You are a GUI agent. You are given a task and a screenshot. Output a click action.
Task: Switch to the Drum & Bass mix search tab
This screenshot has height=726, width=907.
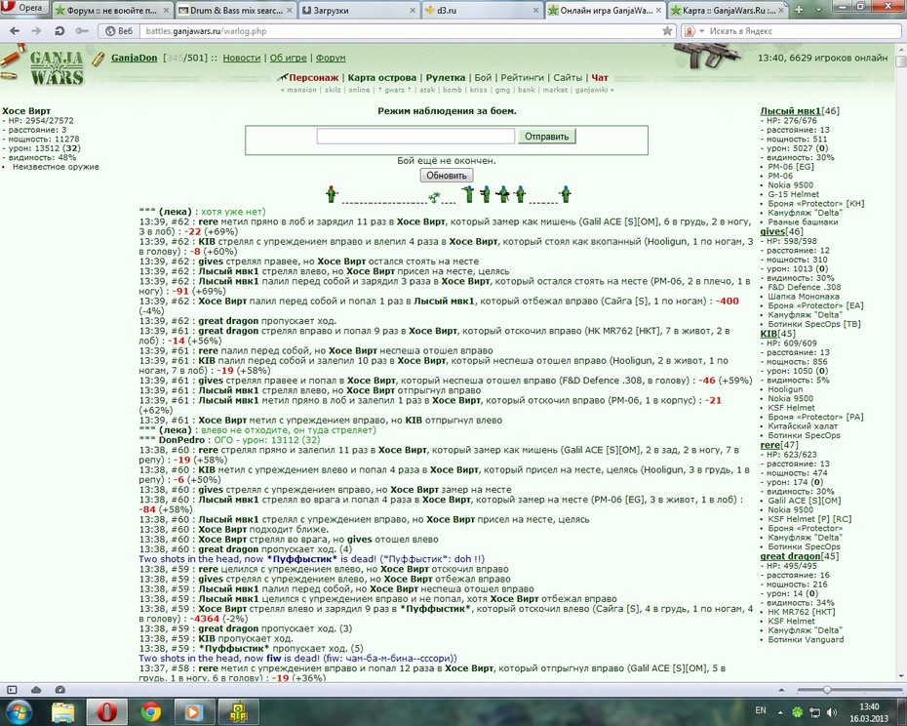235,11
